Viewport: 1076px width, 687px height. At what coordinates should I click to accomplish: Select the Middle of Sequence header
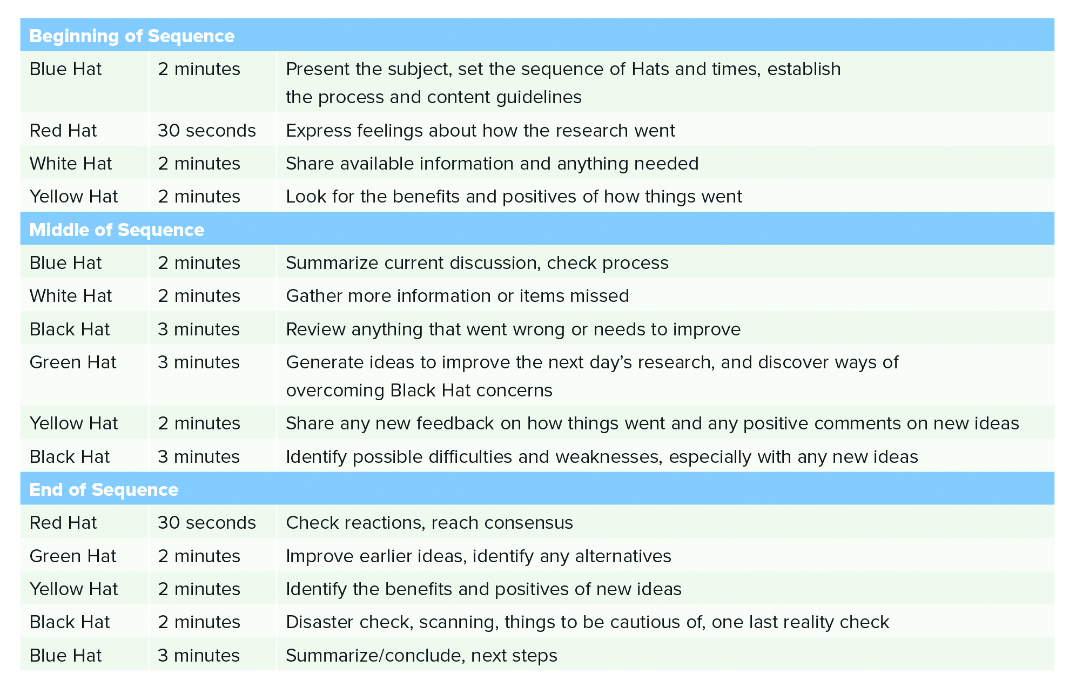click(117, 230)
